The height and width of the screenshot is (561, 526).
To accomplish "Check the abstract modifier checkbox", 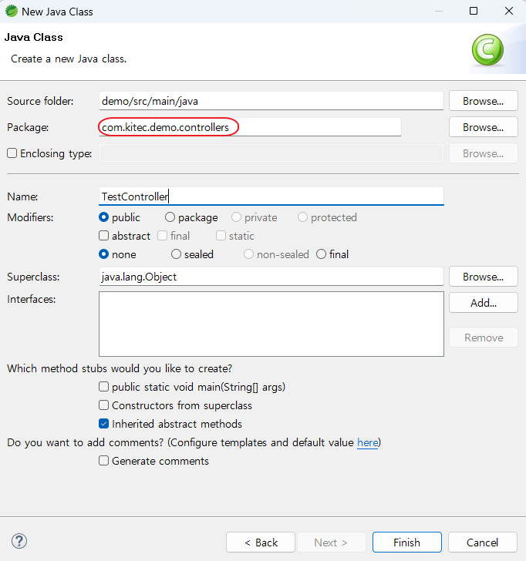I will point(103,236).
